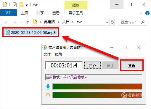The width and height of the screenshot is (151, 109).
Task: Click the new folder quick access icon
Action: click(21, 5)
